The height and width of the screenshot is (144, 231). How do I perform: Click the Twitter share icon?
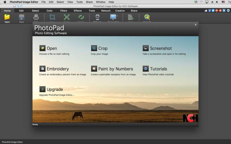tap(213, 10)
